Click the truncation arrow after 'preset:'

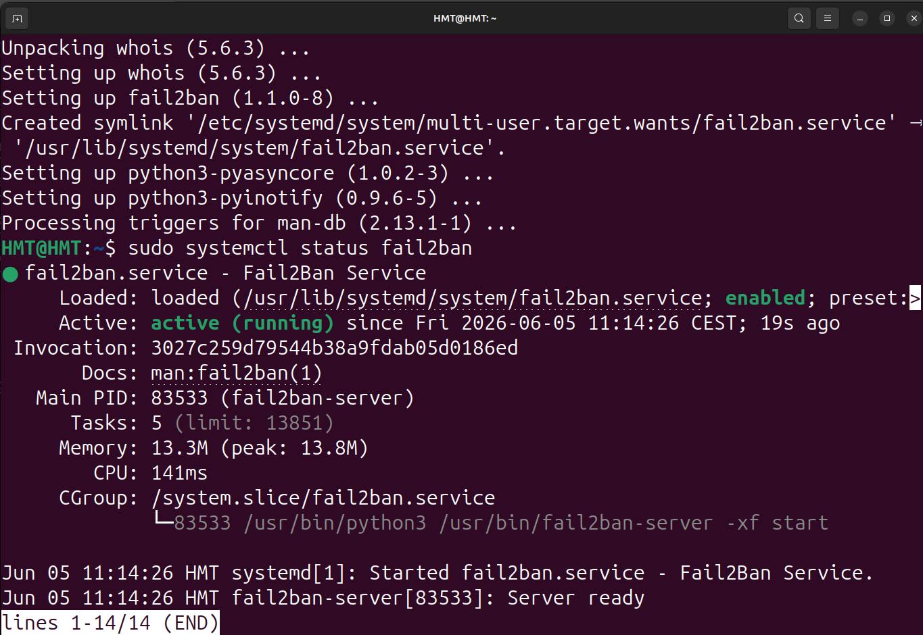click(x=915, y=298)
